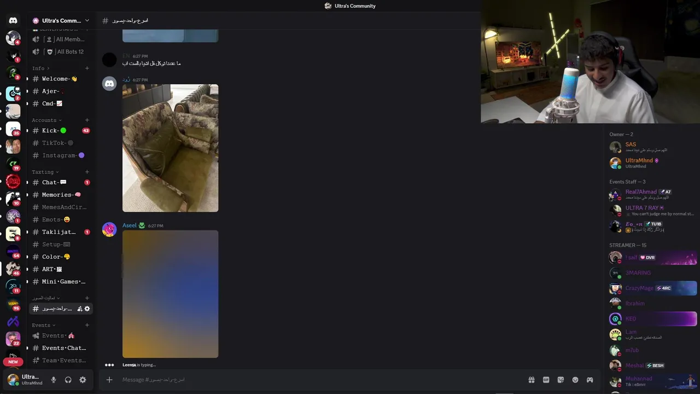Screen dimensions: 700x394
Task: Open the Cmd channel
Action: coord(61,103)
